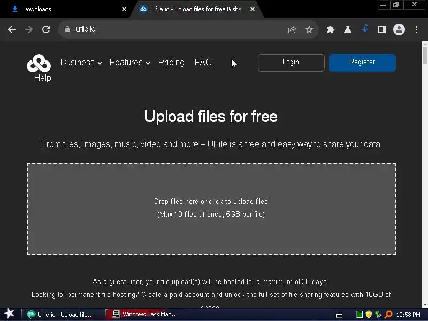Expand the Business dropdown menu
The image size is (428, 321).
tap(81, 62)
